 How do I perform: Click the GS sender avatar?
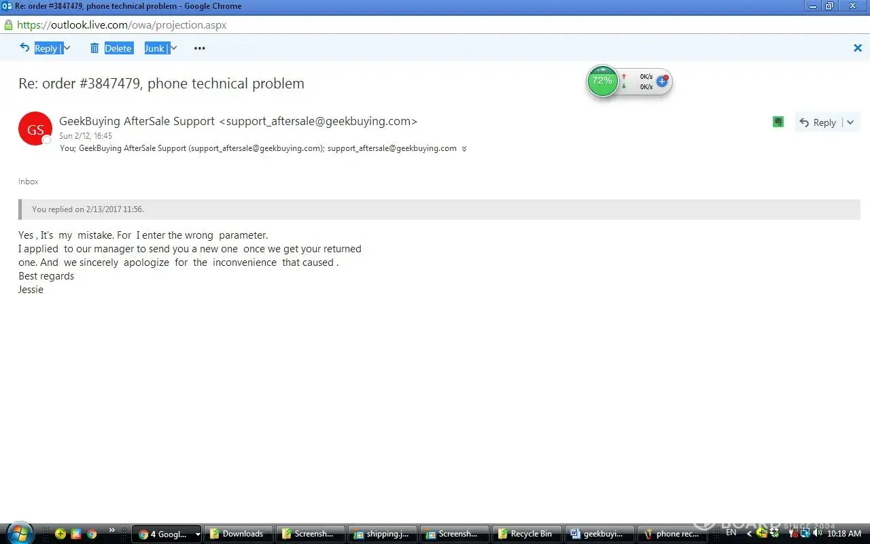pos(35,129)
